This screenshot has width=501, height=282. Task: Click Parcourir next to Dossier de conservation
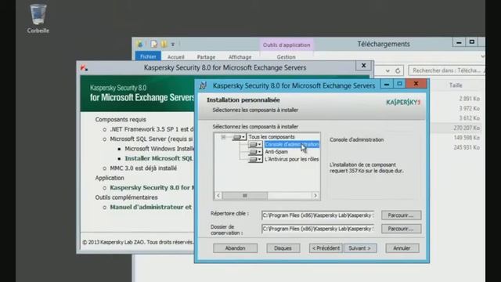(x=401, y=229)
